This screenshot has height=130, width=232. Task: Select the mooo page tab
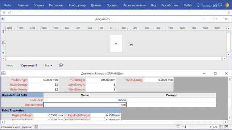[9, 65]
